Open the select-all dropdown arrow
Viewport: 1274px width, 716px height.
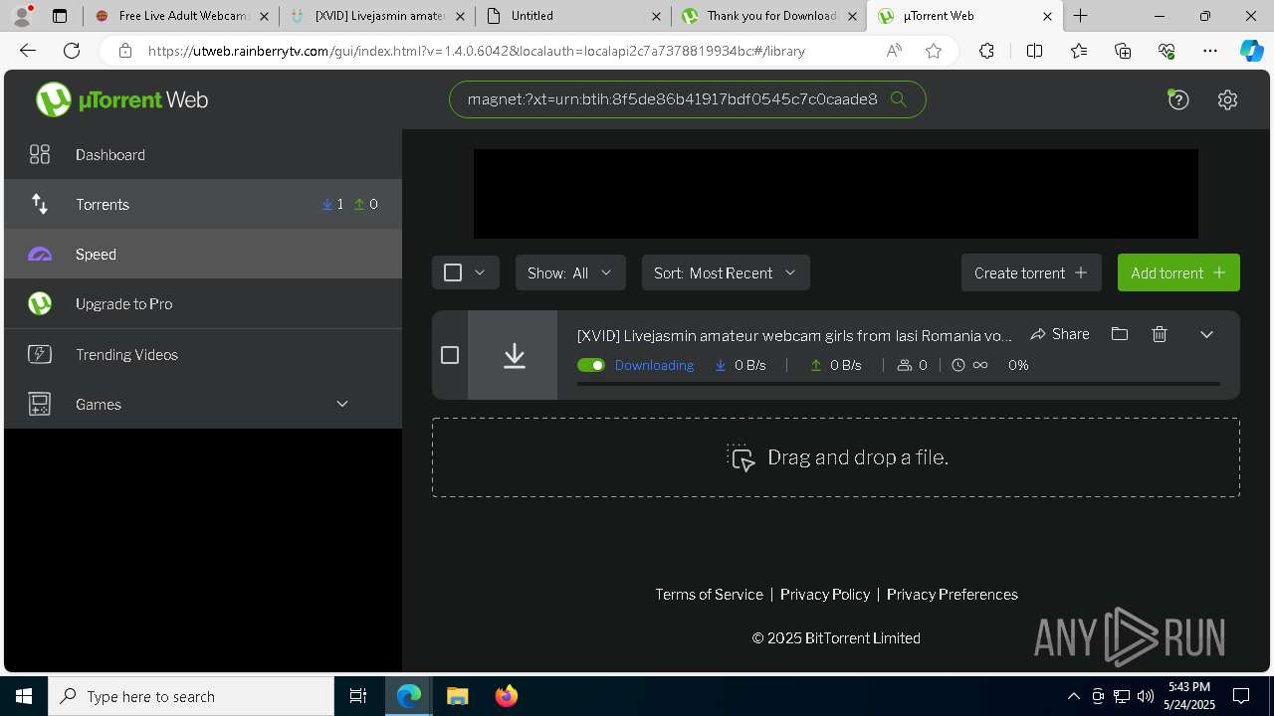(480, 272)
